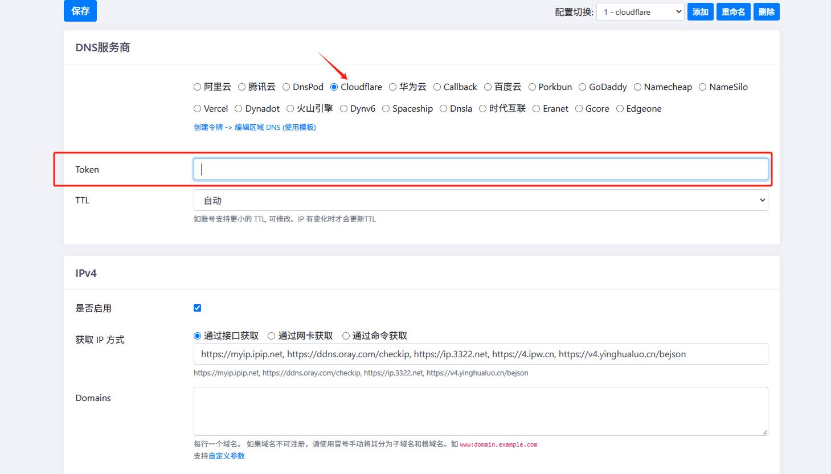The width and height of the screenshot is (831, 474).
Task: Select the Vercel DNS provider
Action: click(197, 108)
